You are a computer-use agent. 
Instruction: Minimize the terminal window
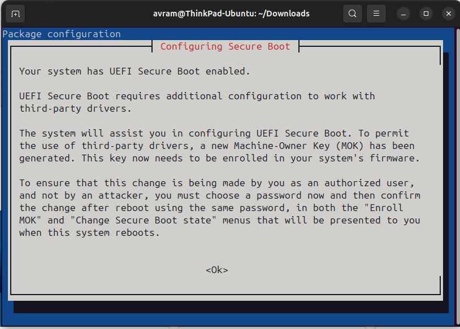[x=403, y=14]
